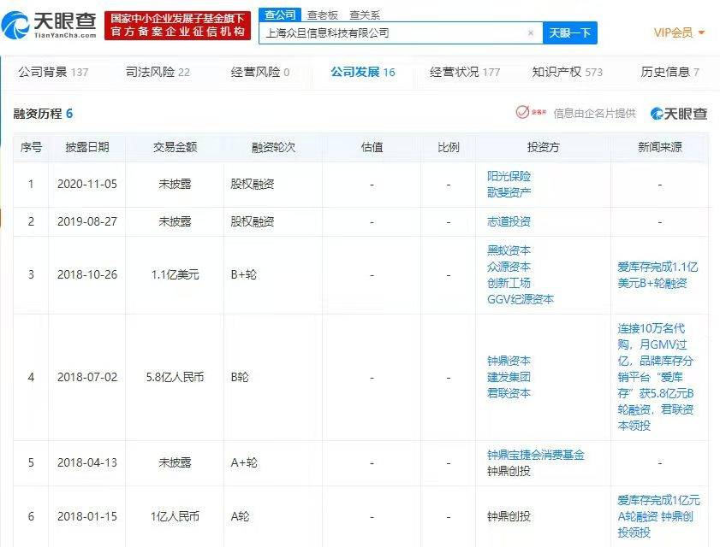The image size is (720, 547).
Task: Click date cell 2018-07-02
Action: pyautogui.click(x=87, y=378)
